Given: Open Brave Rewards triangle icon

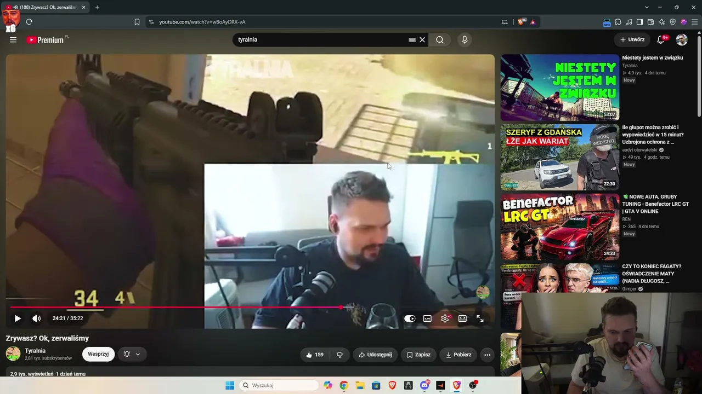Looking at the screenshot, I should click(533, 22).
